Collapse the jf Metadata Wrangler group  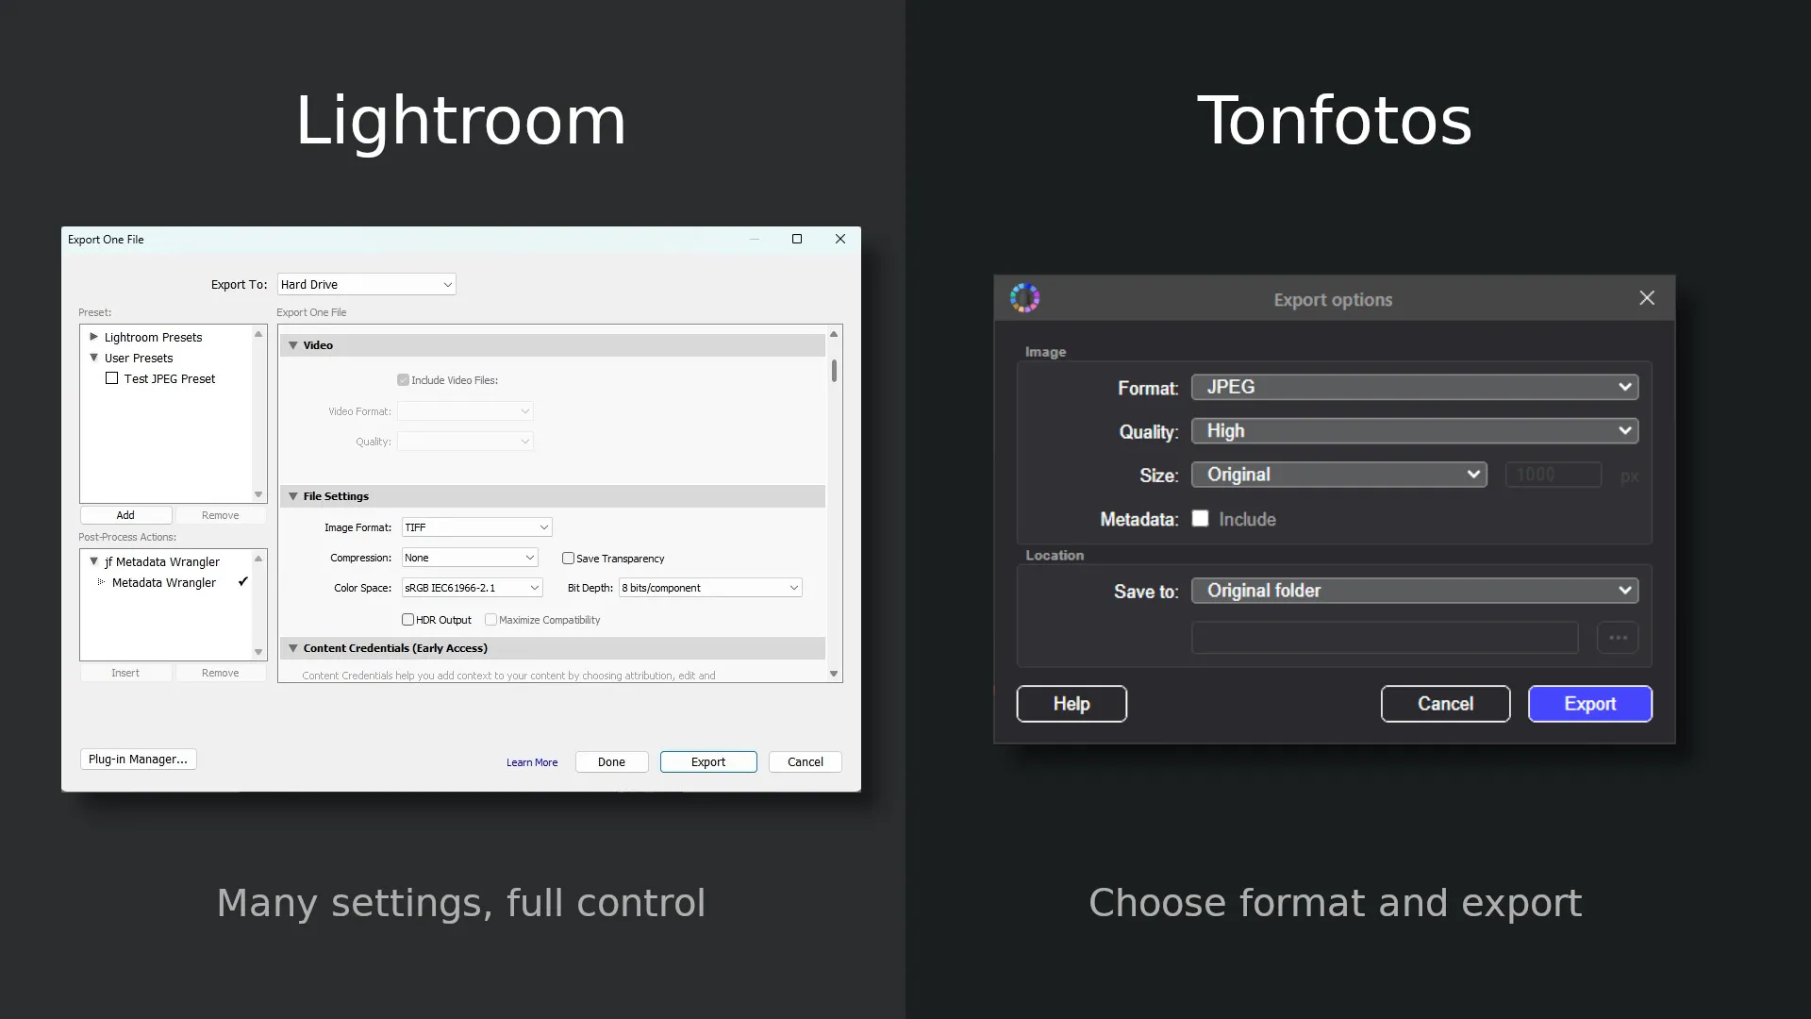[93, 561]
